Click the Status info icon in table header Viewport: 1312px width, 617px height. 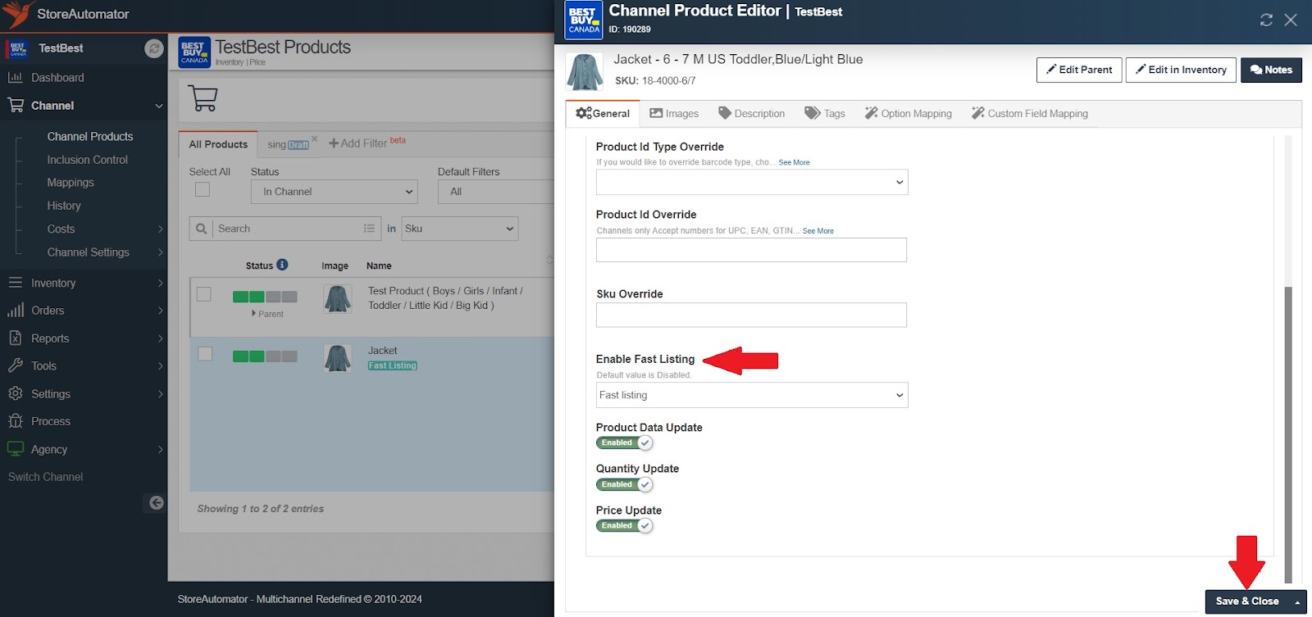[282, 265]
